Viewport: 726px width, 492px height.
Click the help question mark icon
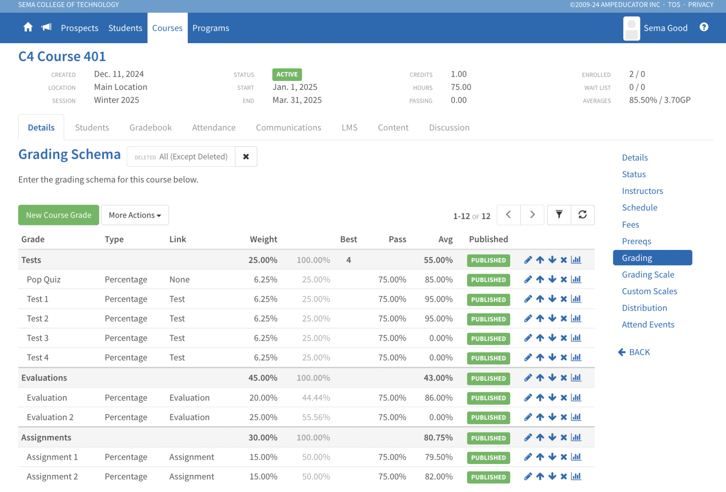click(x=703, y=27)
